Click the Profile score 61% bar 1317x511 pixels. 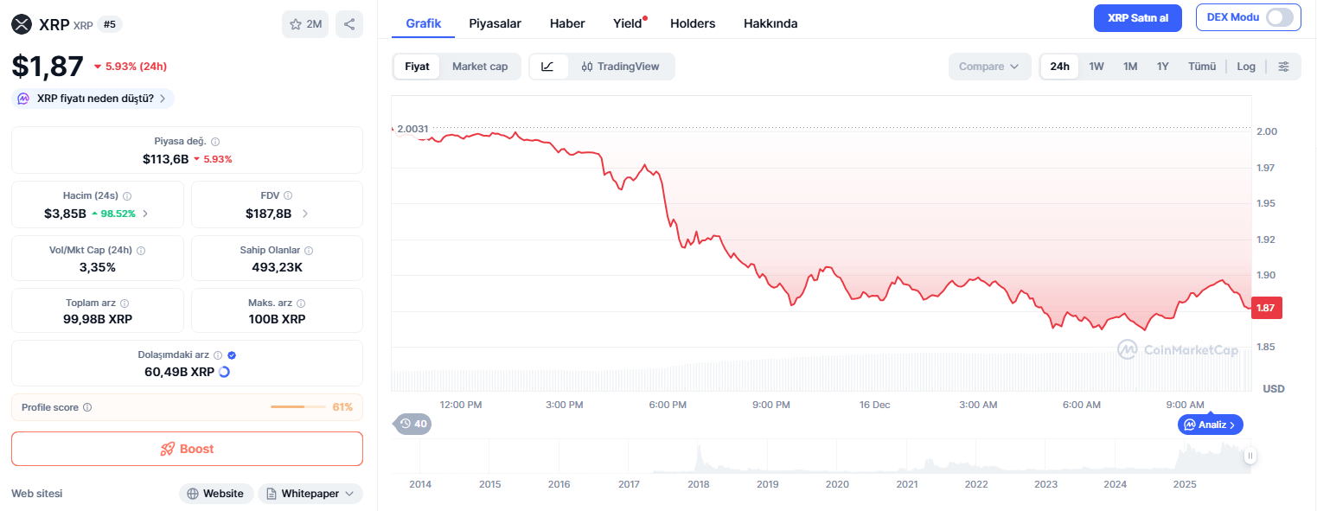point(187,407)
